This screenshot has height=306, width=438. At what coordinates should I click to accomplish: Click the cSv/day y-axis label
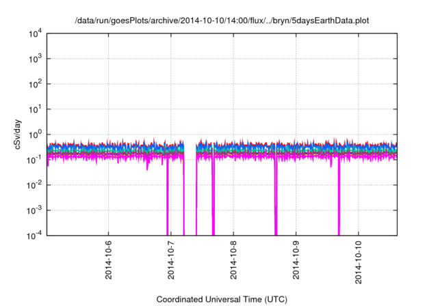tap(18, 135)
